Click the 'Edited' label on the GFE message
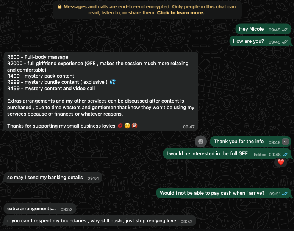This screenshot has width=294, height=231. pyautogui.click(x=260, y=155)
